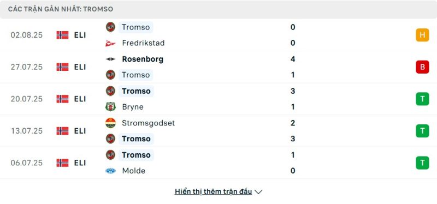
Task: Click green T badge for Molde match
Action: click(x=422, y=163)
